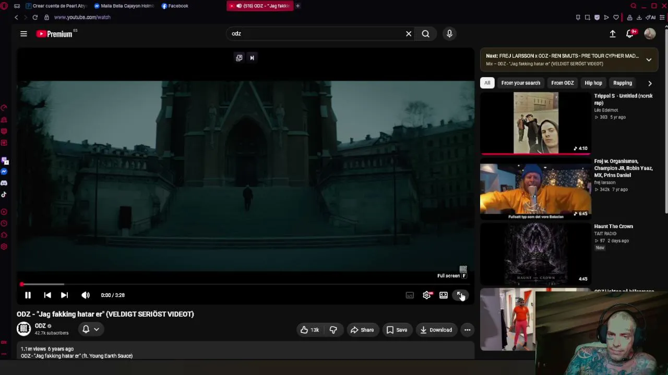Seek along the video progress bar

[245, 284]
